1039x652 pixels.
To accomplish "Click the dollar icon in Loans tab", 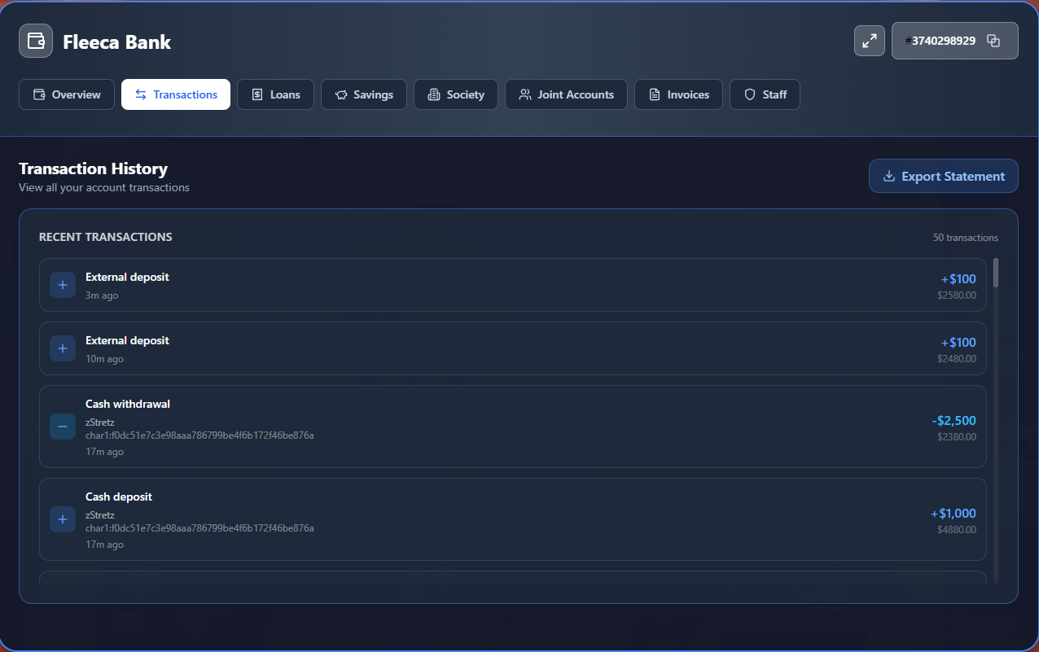I will [x=256, y=94].
